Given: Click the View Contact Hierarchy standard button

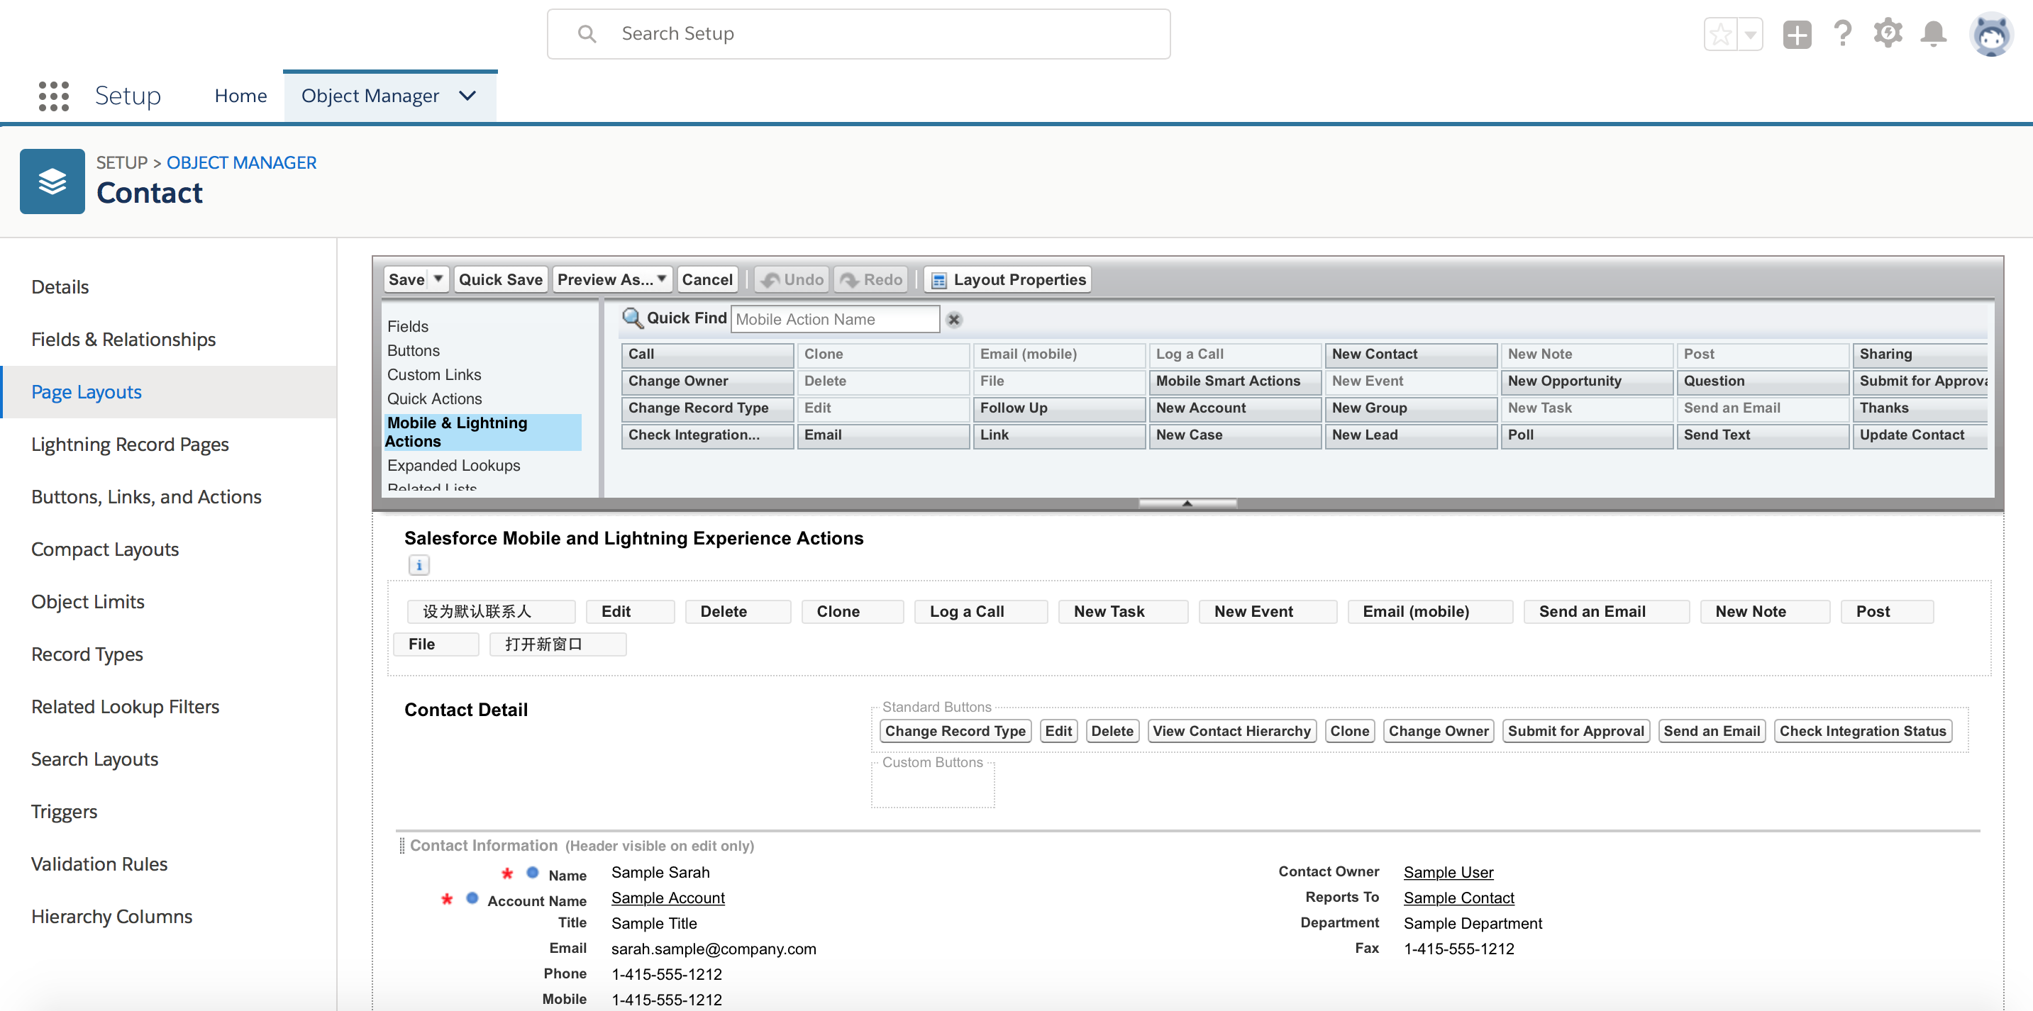Looking at the screenshot, I should coord(1231,731).
